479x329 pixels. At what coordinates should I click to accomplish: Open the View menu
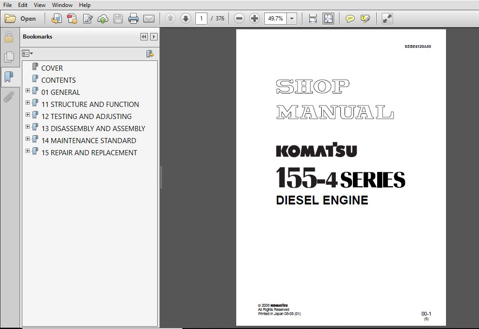40,5
